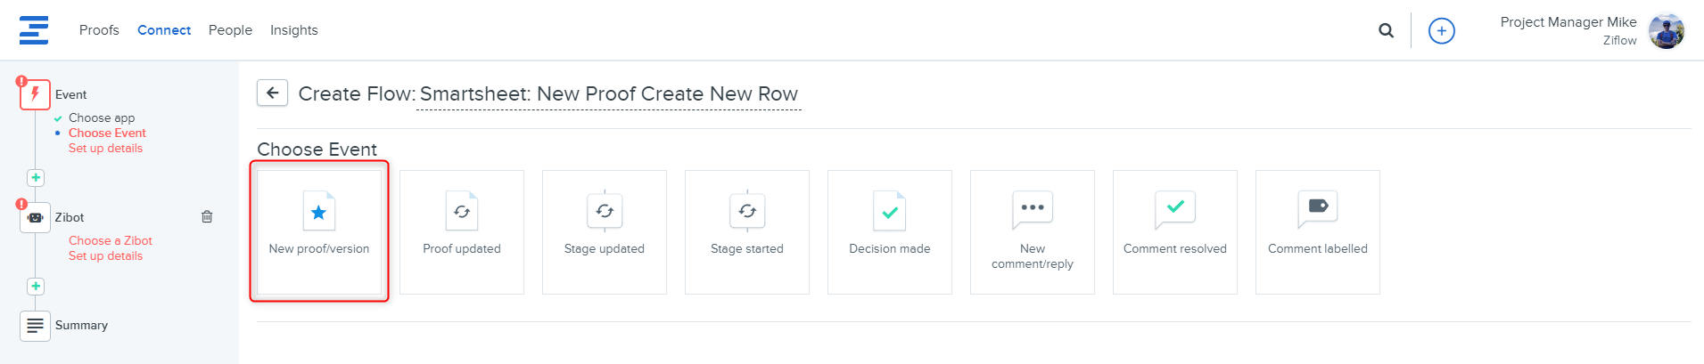Select the New proof/version event

[319, 231]
